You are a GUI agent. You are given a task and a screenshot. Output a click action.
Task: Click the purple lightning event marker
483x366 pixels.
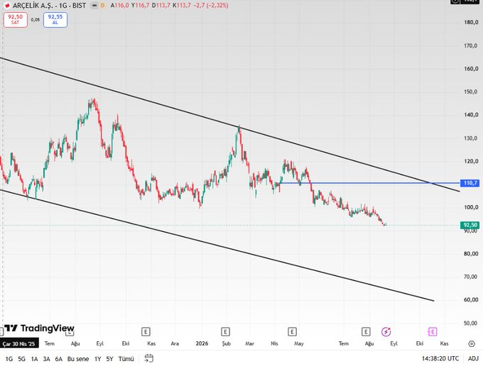tap(386, 331)
